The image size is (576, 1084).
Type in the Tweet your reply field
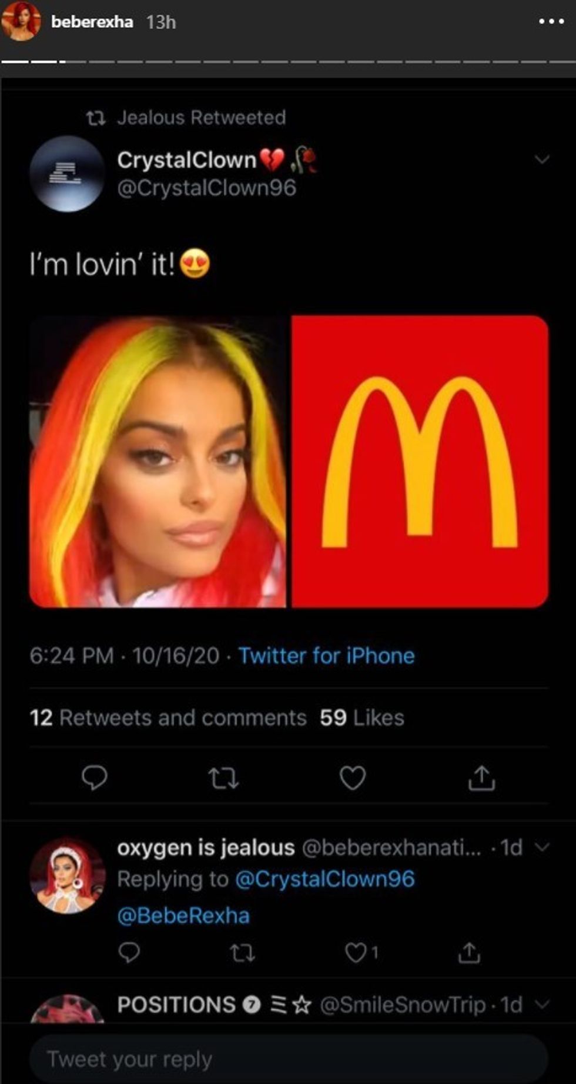pyautogui.click(x=288, y=1059)
